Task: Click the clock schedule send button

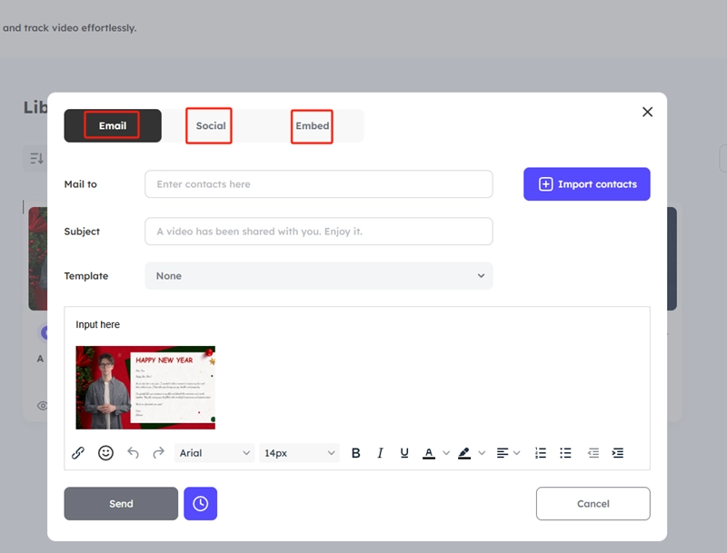Action: pyautogui.click(x=200, y=504)
